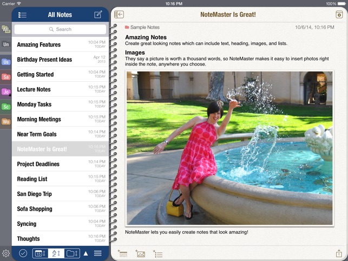Sort notes alphabetically A to Z
Viewport: 348px width, 261px height.
(56, 253)
